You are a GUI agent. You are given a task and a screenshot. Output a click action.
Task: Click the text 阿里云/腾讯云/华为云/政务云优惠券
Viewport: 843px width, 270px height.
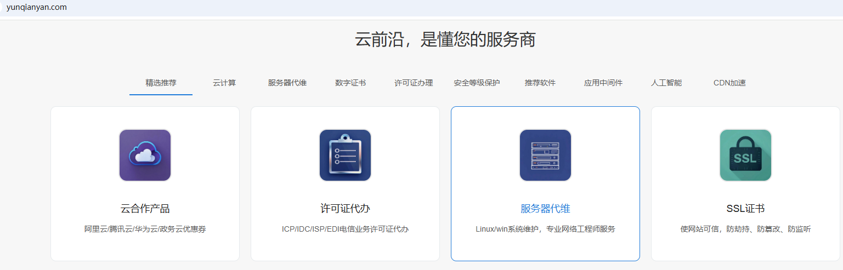(145, 229)
